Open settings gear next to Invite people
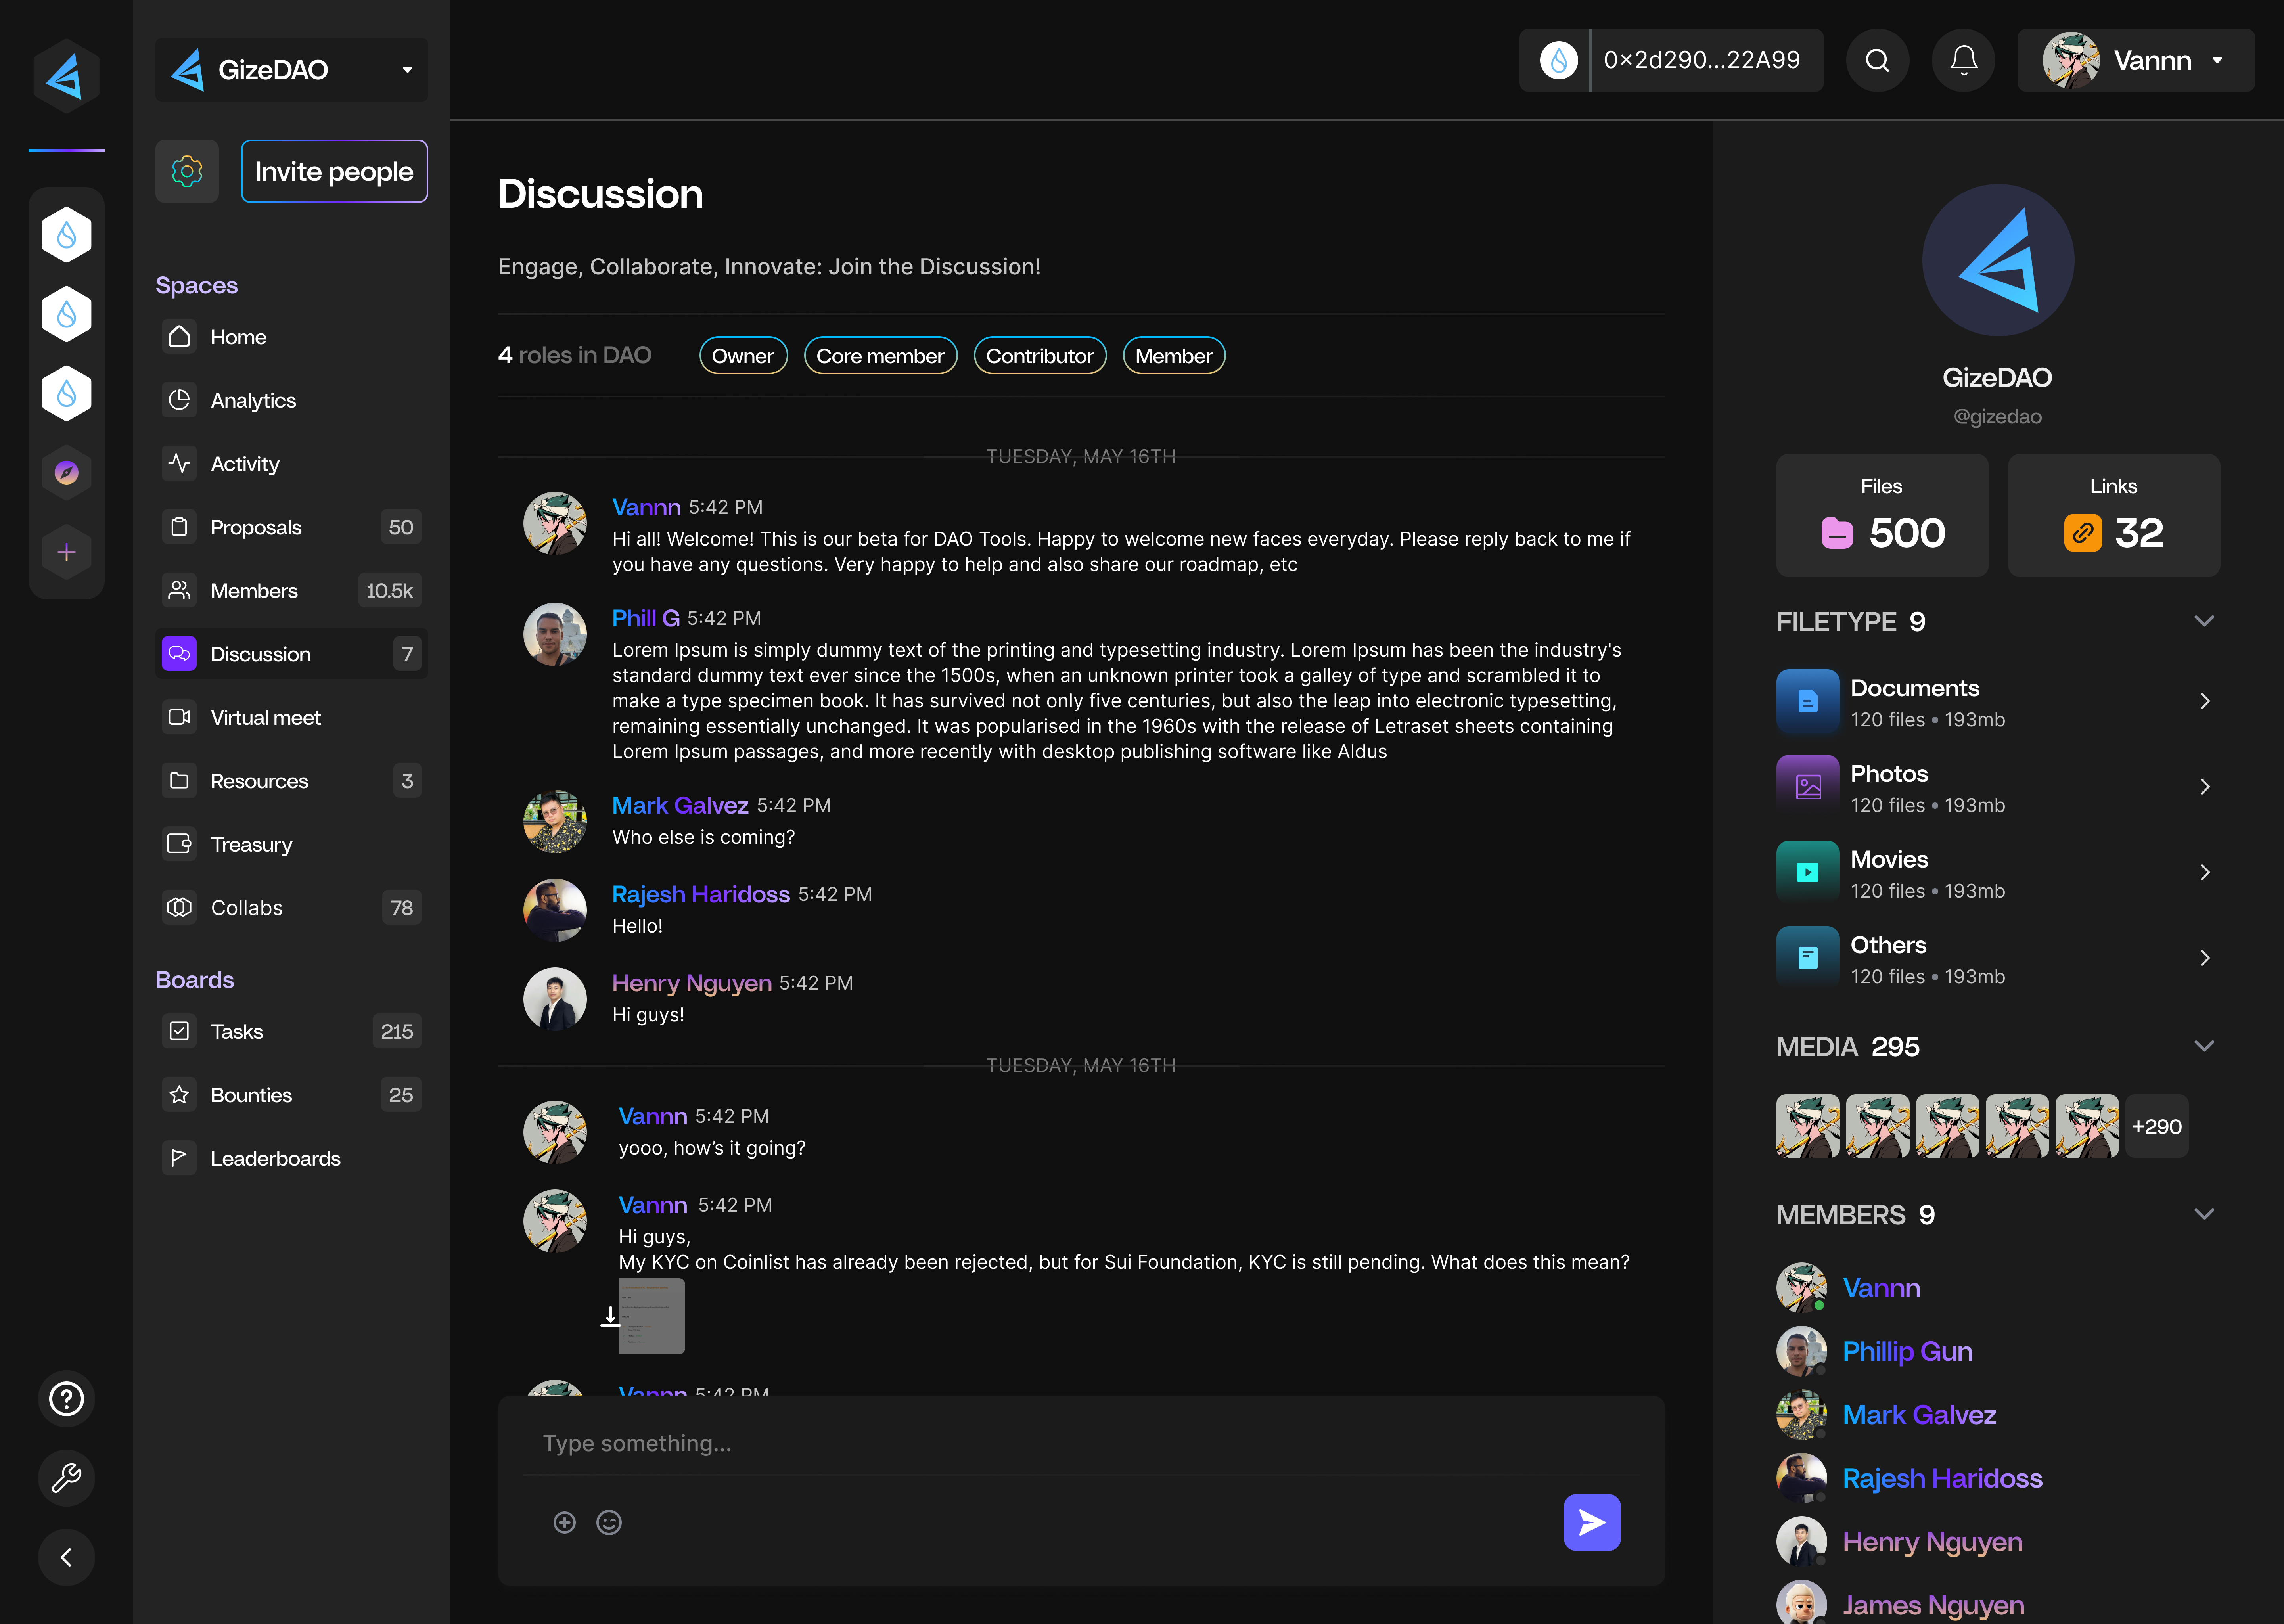Image resolution: width=2284 pixels, height=1624 pixels. 187,171
